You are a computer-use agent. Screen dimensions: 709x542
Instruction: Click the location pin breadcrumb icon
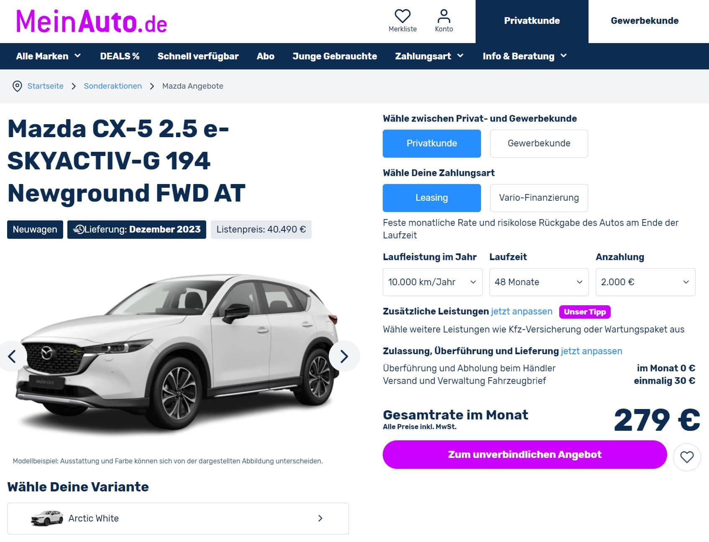tap(17, 86)
